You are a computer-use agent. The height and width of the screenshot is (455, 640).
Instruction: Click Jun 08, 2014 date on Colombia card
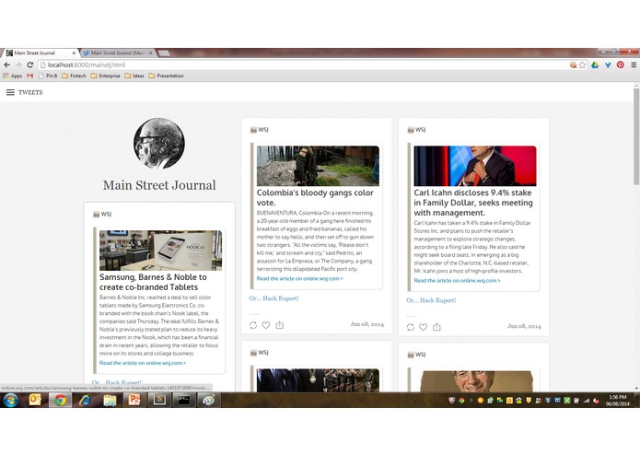pos(367,324)
